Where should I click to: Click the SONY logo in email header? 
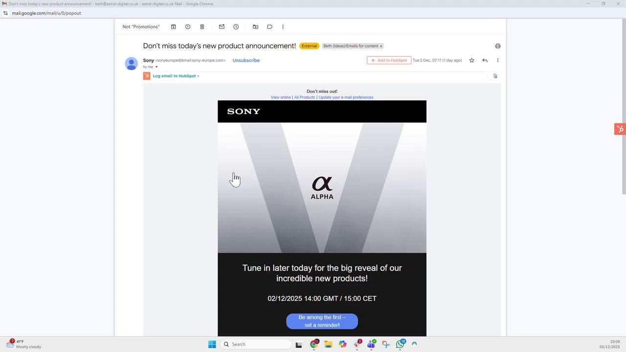click(244, 111)
